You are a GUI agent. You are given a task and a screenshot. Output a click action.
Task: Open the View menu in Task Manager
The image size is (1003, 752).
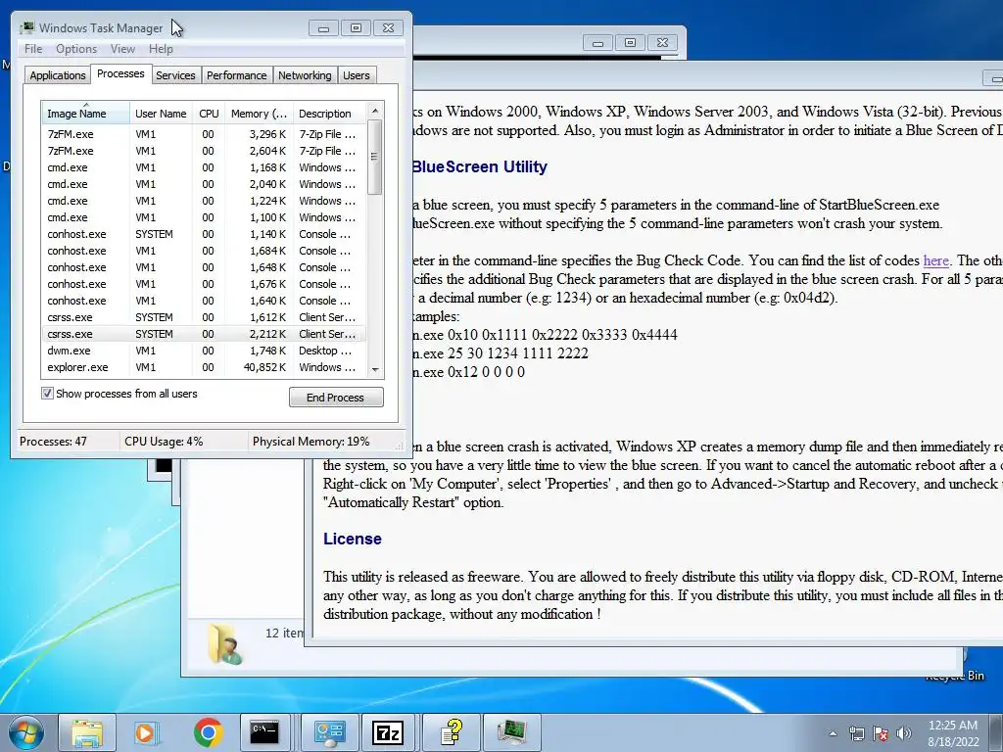[122, 49]
